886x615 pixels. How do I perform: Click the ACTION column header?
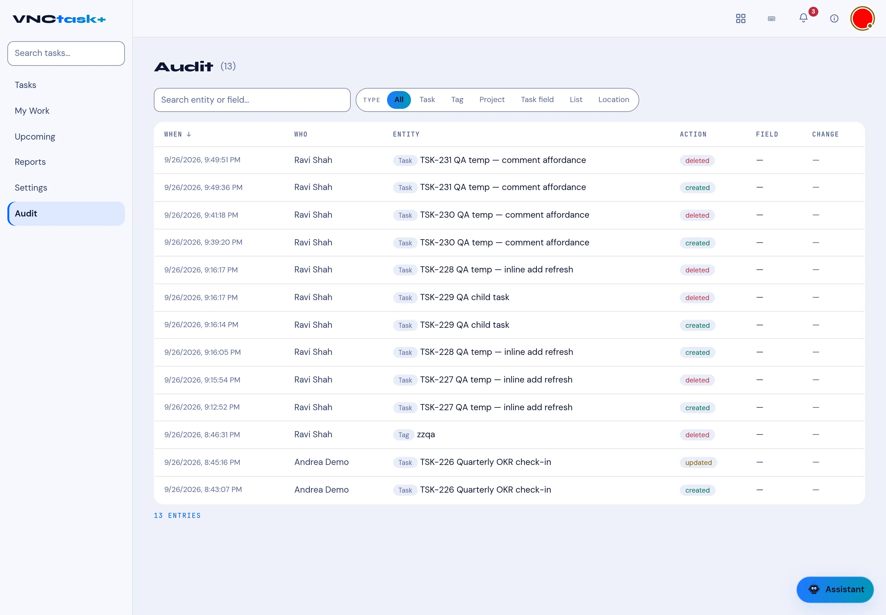click(x=693, y=134)
